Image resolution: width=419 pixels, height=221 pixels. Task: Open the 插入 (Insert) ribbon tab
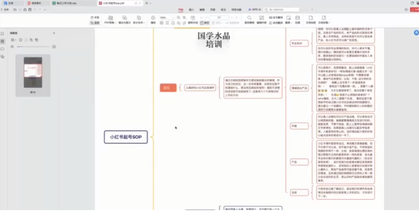coord(191,10)
